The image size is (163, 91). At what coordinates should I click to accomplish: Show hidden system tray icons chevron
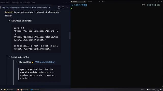[x=146, y=90]
